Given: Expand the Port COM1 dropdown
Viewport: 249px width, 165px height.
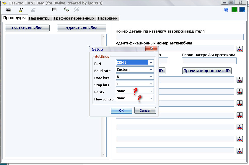Looking at the screenshot, I should 151,63.
